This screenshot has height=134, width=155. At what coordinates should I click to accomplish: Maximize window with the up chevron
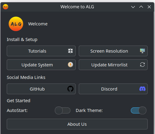pyautogui.click(x=141, y=7)
